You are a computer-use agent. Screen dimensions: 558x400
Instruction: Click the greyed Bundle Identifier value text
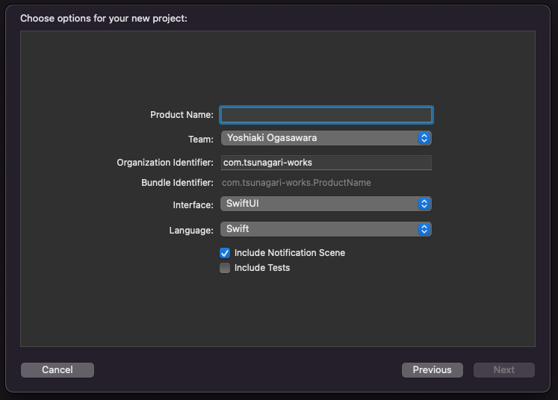pyautogui.click(x=297, y=183)
